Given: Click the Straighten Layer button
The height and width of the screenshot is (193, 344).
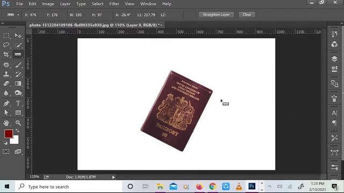Looking at the screenshot, I should [216, 14].
